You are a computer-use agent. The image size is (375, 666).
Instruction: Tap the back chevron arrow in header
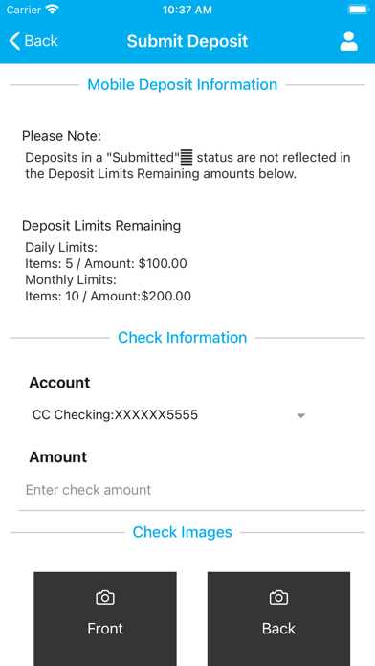point(14,41)
